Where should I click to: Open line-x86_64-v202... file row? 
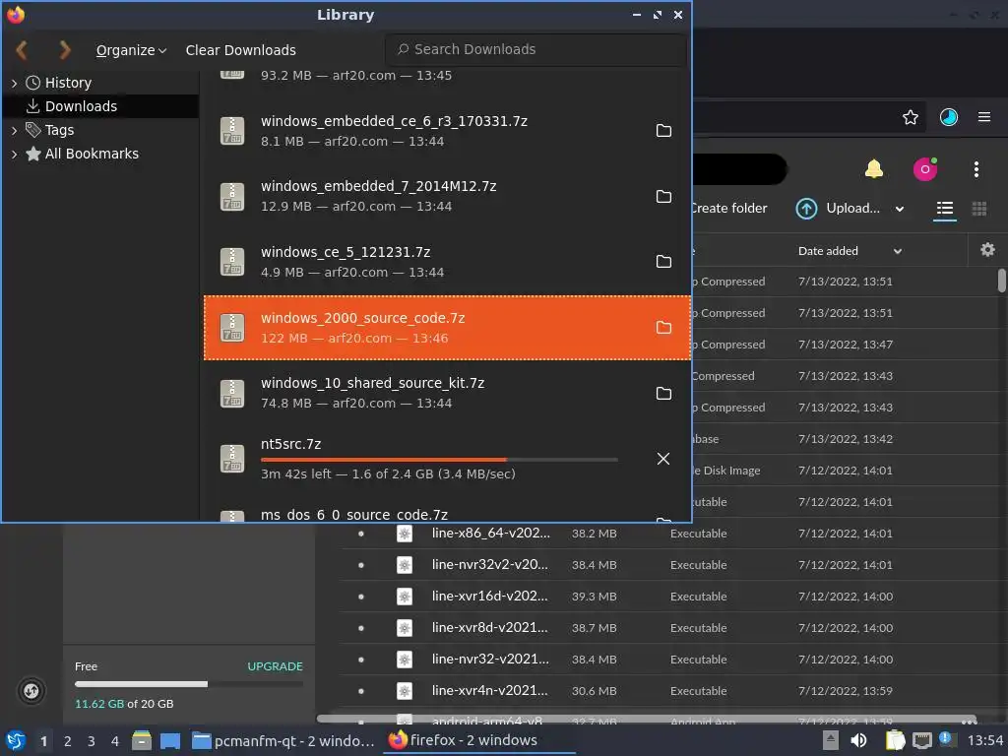[668, 533]
